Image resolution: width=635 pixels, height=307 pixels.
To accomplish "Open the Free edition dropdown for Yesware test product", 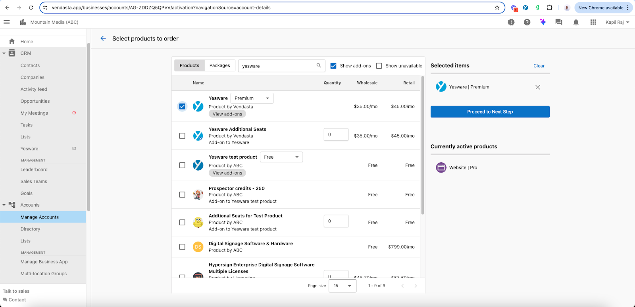I will [x=281, y=157].
